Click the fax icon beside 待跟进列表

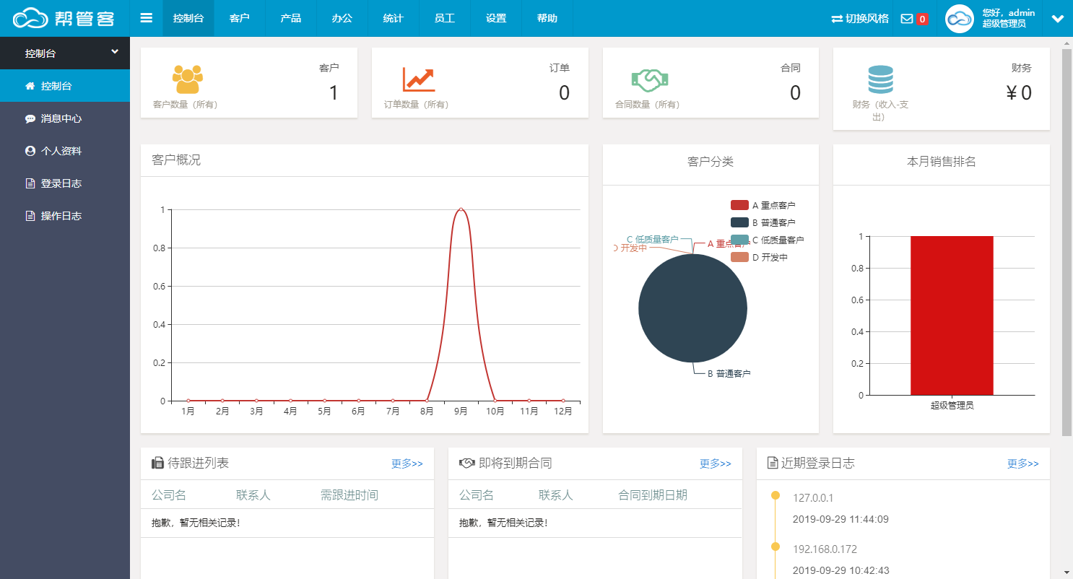[x=157, y=463]
